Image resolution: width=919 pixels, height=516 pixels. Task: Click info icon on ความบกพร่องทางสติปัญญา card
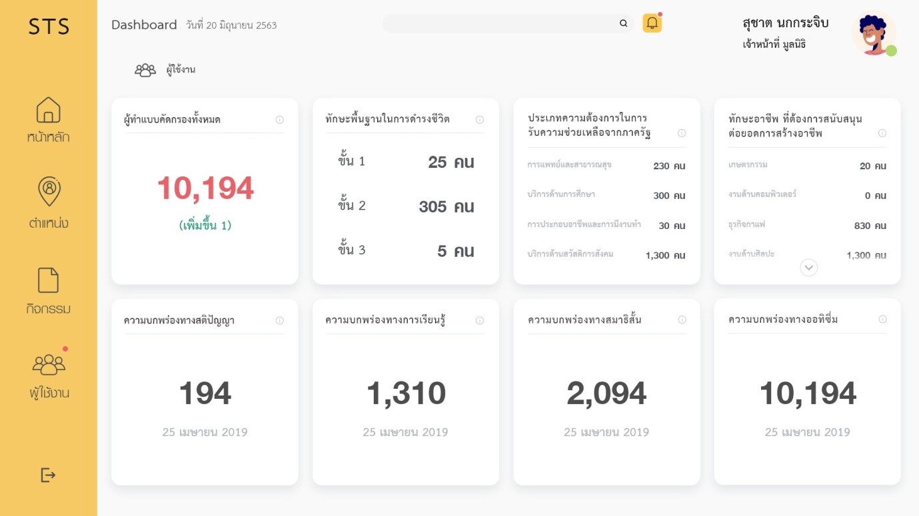click(x=279, y=321)
